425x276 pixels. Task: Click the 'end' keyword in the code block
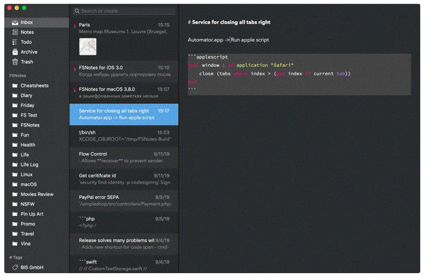192,82
